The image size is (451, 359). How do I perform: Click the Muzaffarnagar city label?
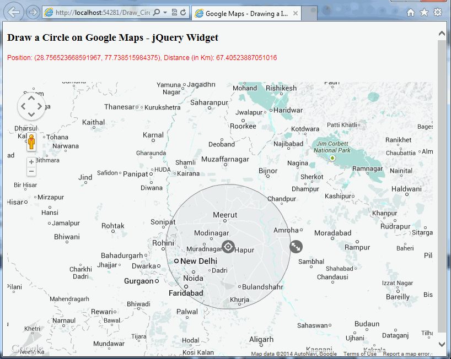tap(225, 159)
